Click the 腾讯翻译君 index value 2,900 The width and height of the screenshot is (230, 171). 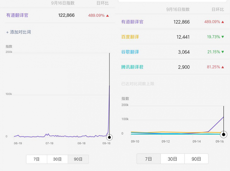184,67
